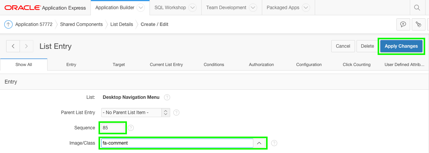Go to next list entry arrow
Screen dimensions: 429x153
pos(26,46)
